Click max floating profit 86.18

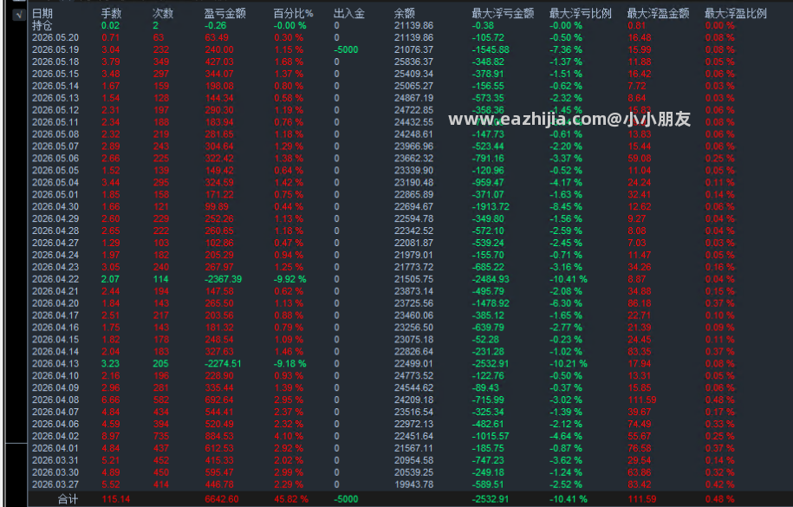coord(640,303)
